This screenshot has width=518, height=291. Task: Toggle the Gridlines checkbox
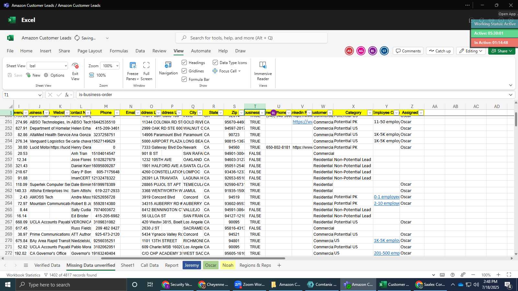[x=184, y=71]
